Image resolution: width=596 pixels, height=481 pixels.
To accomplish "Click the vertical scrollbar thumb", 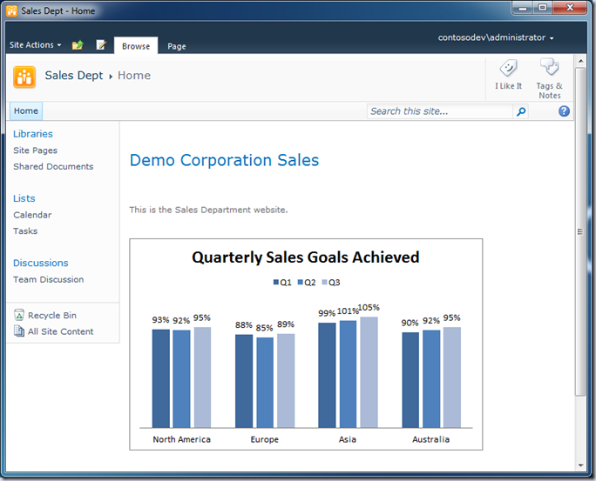I will point(580,231).
